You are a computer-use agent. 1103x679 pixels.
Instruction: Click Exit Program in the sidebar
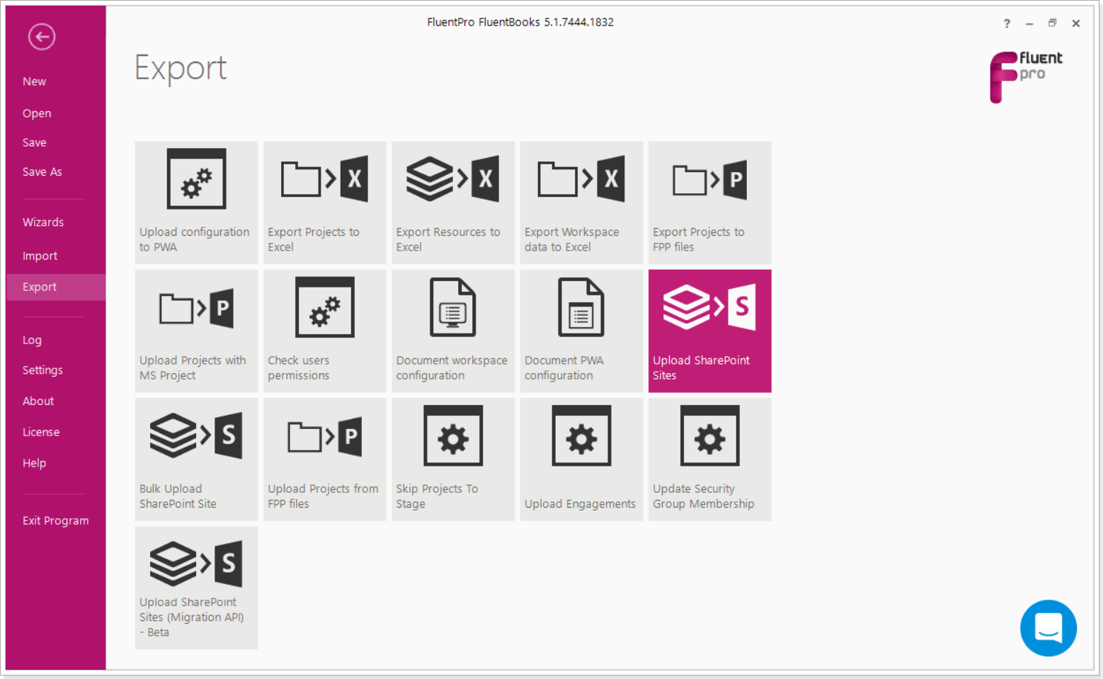coord(56,520)
